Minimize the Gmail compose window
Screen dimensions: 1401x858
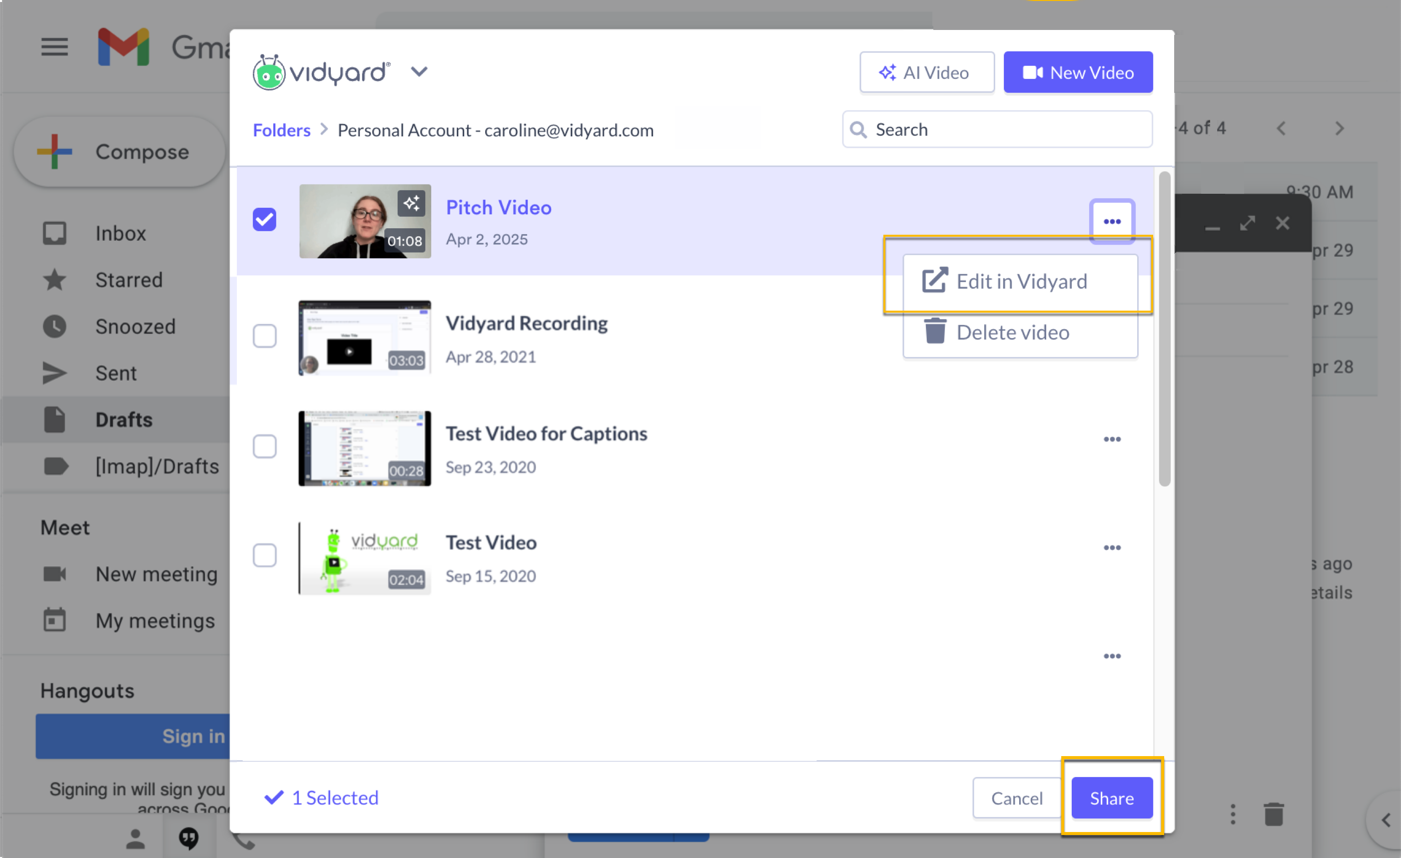click(1212, 228)
